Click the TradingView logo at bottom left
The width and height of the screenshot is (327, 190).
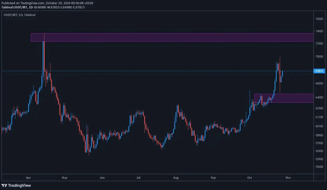point(16,185)
